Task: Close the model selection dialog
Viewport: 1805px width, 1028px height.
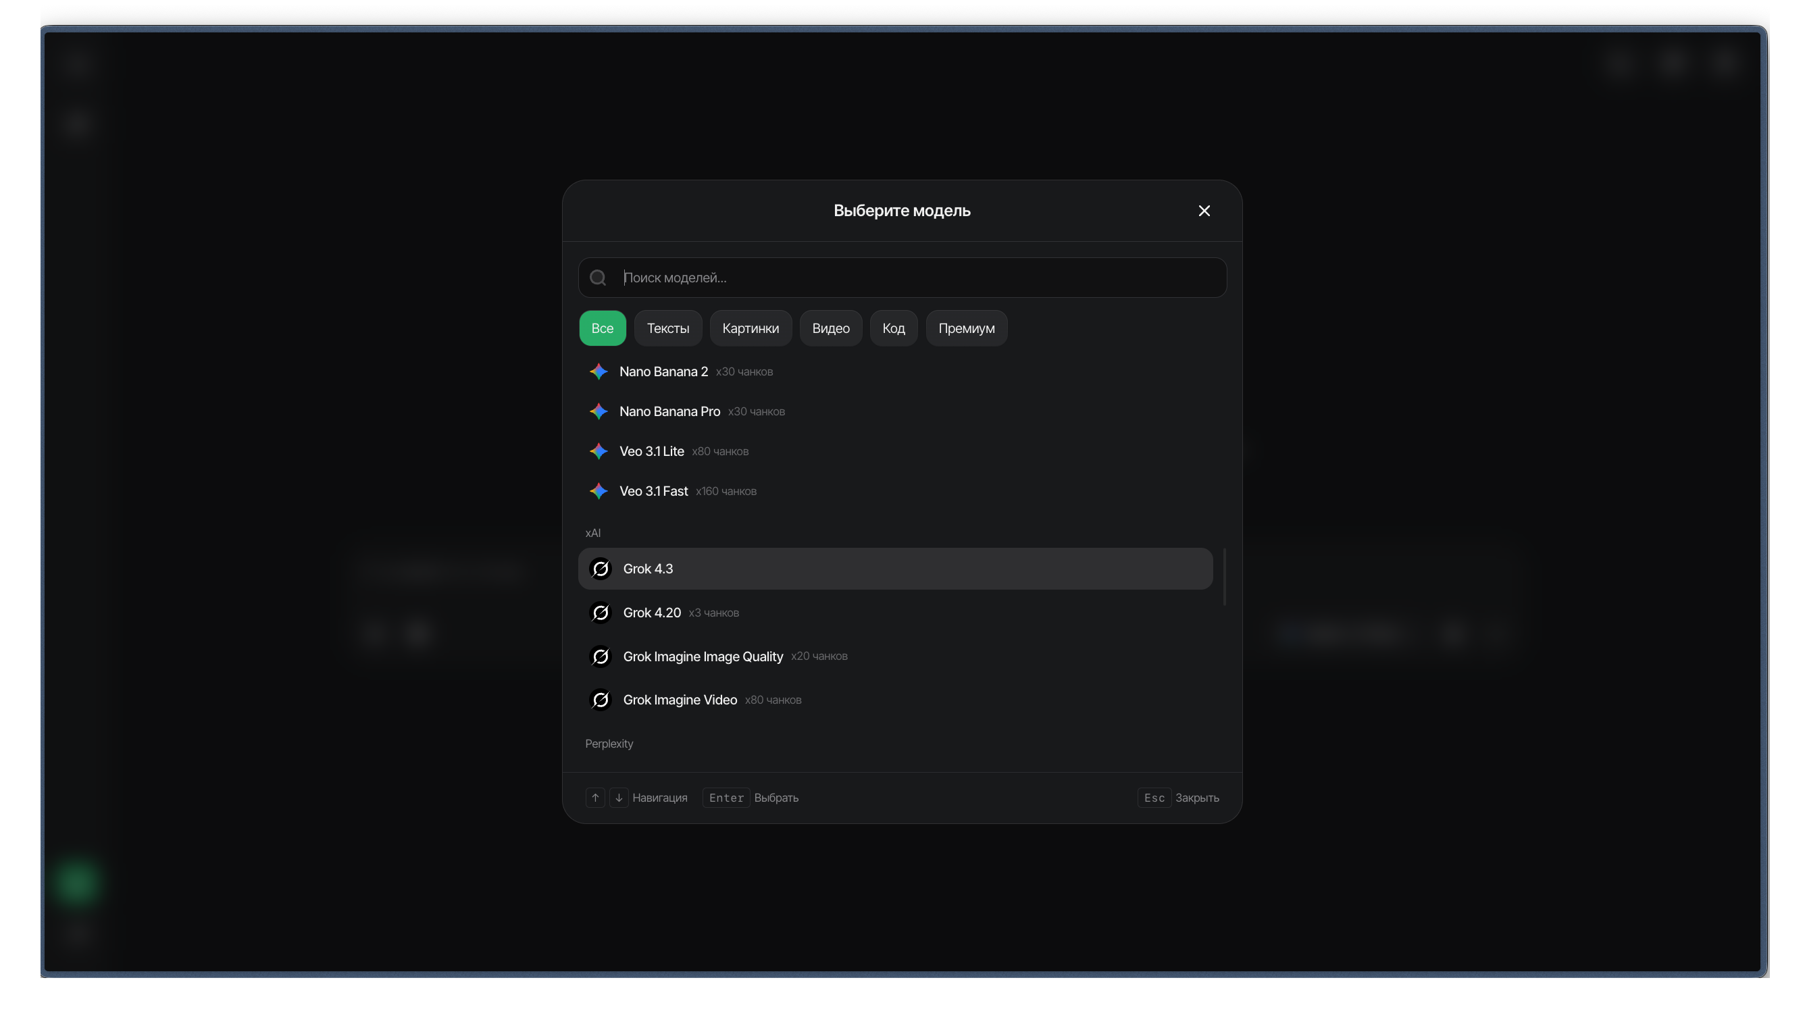Action: point(1204,211)
